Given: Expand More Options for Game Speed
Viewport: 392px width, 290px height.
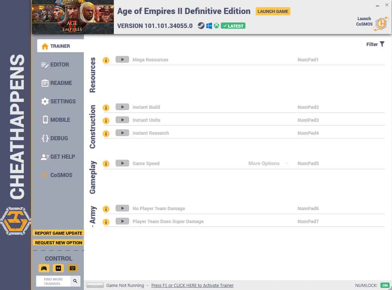Looking at the screenshot, I should pyautogui.click(x=268, y=163).
